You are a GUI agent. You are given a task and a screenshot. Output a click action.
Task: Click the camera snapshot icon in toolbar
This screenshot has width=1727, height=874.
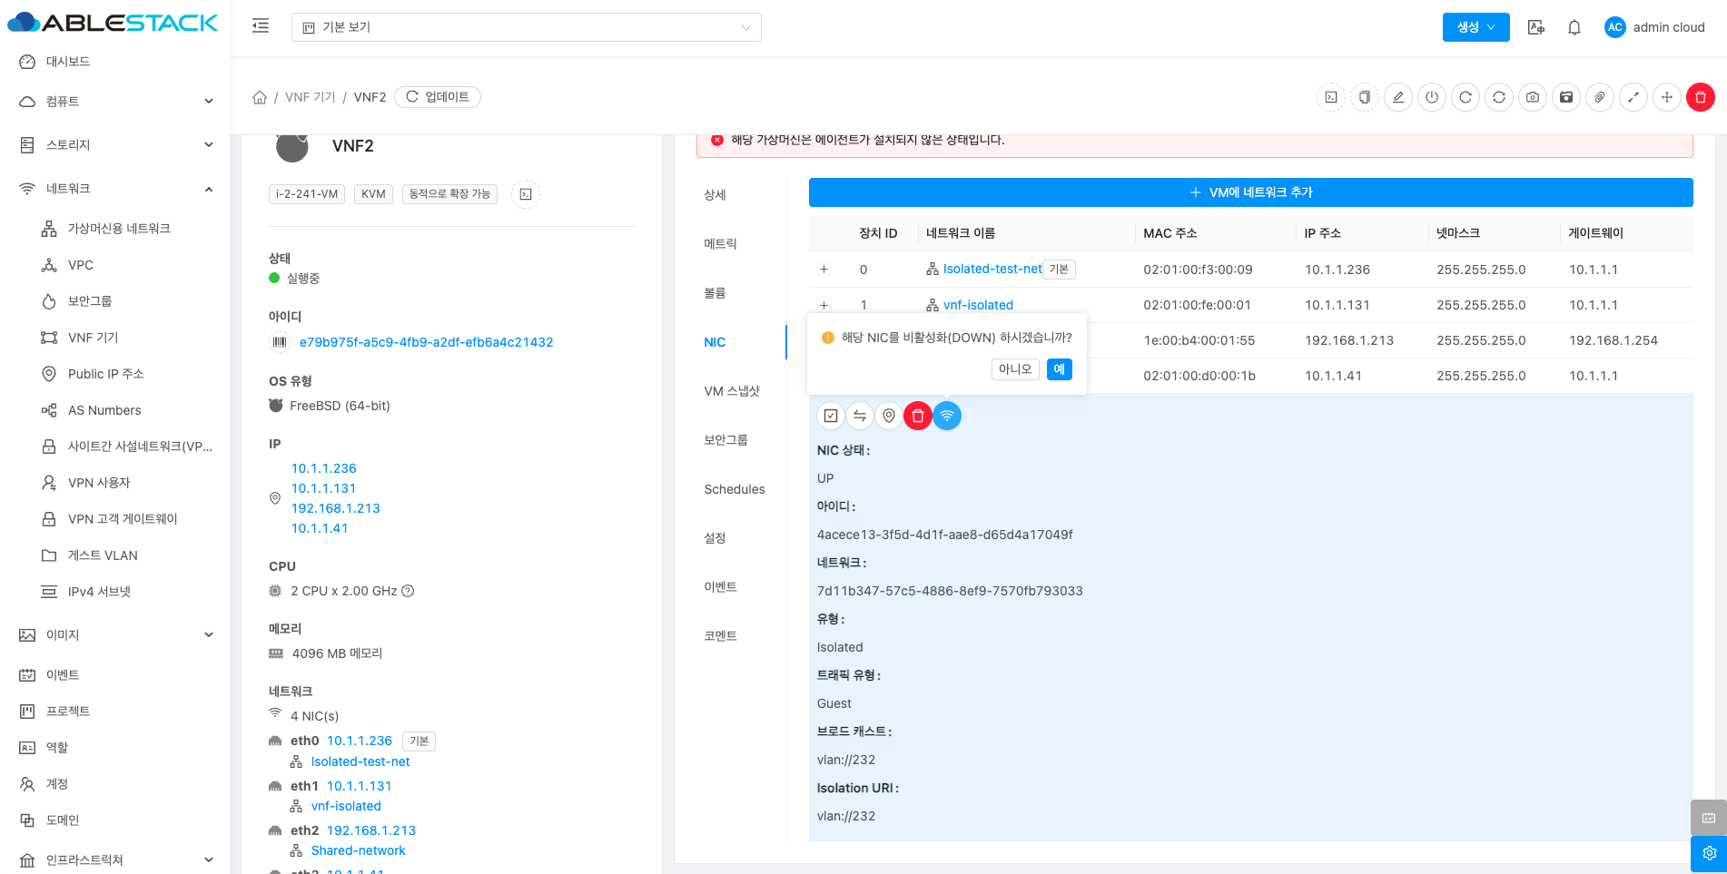tap(1533, 97)
